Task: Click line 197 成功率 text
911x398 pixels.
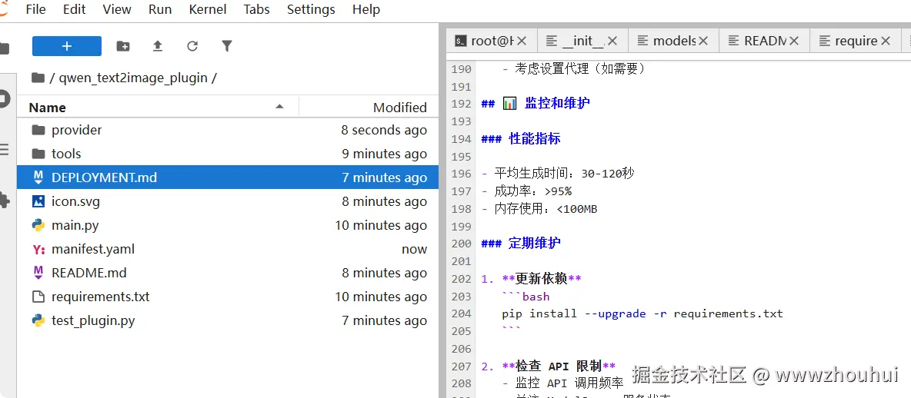Action: coord(532,191)
